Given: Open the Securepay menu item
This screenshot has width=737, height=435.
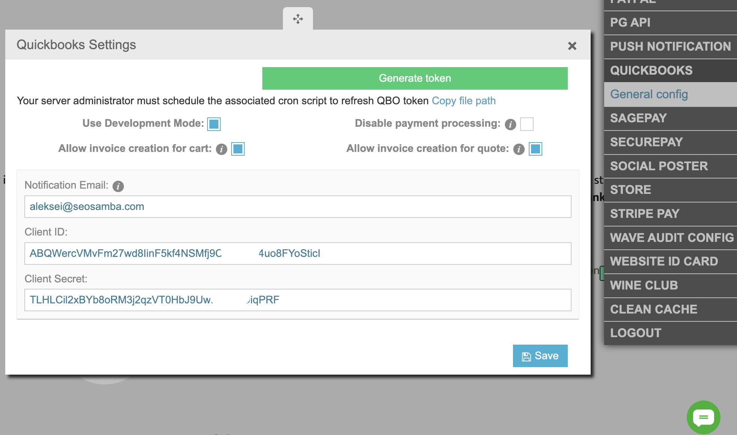Looking at the screenshot, I should pos(671,142).
